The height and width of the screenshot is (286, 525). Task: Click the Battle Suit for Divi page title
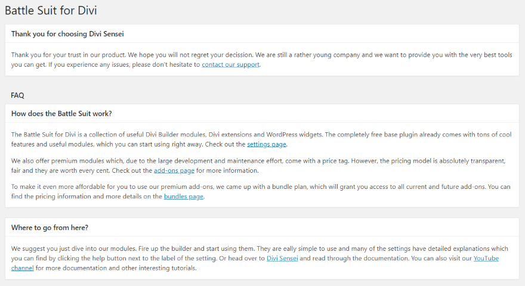coord(51,10)
